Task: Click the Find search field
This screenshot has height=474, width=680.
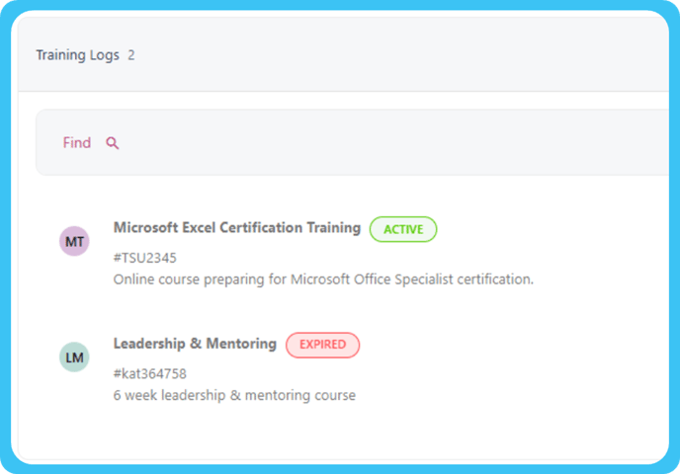Action: click(352, 142)
